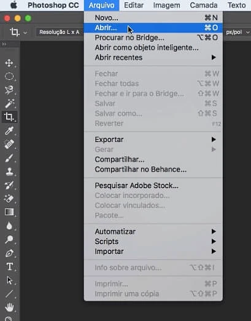Open the crop tool preset picker in the options bar
Screen dimensions: 251x321
tap(18, 32)
